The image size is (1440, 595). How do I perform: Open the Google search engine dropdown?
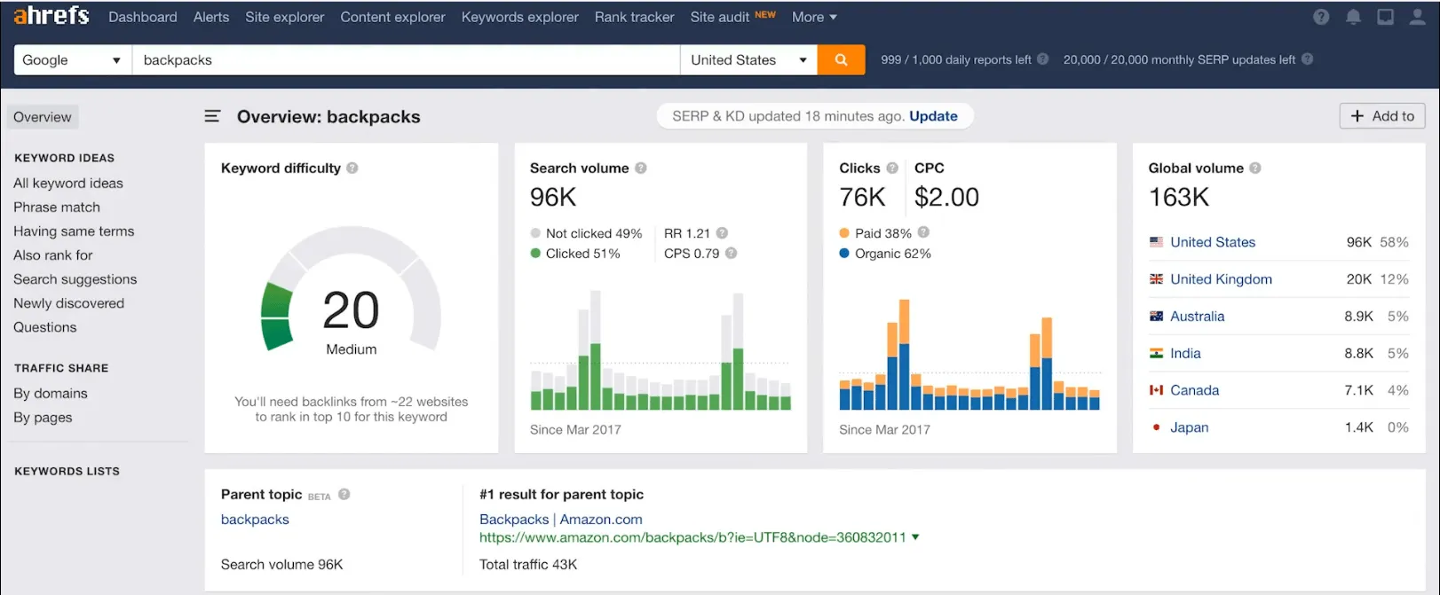72,59
